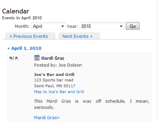Click the N/A time abbreviation
Screen dimensions: 158x122
[14, 58]
